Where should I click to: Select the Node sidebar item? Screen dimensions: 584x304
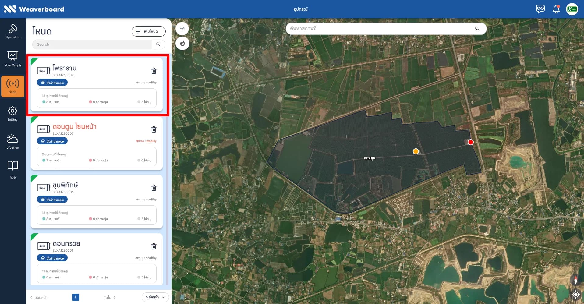13,87
